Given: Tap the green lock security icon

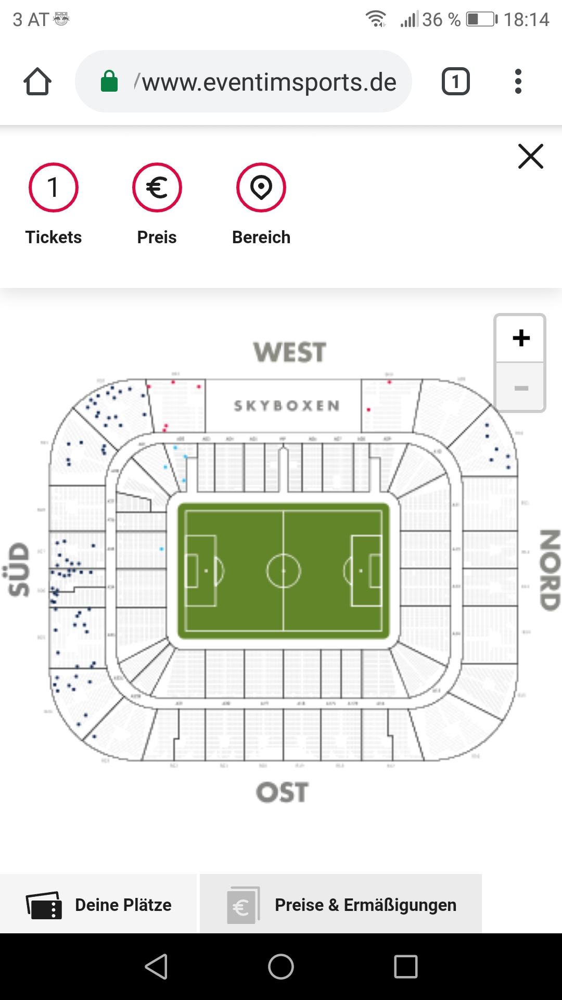Looking at the screenshot, I should [x=109, y=81].
